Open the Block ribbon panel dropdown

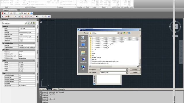coord(7,7)
